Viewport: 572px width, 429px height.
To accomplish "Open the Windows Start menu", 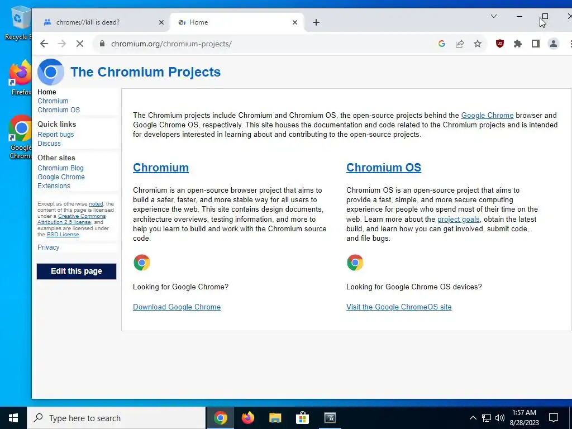I will coord(13,418).
